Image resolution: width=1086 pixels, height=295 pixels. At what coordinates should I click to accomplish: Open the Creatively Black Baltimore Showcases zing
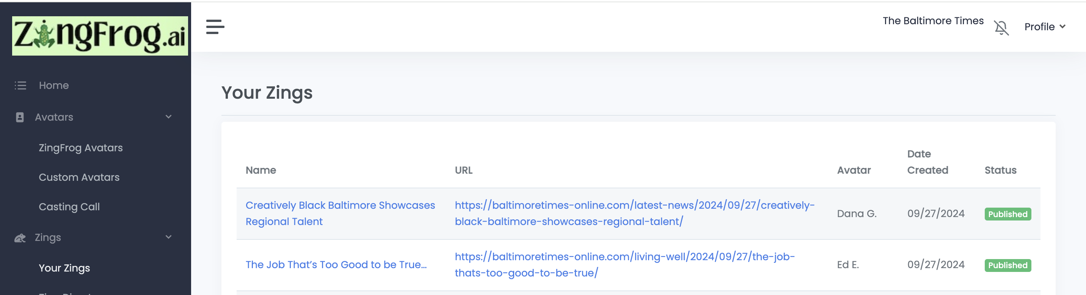pos(340,213)
